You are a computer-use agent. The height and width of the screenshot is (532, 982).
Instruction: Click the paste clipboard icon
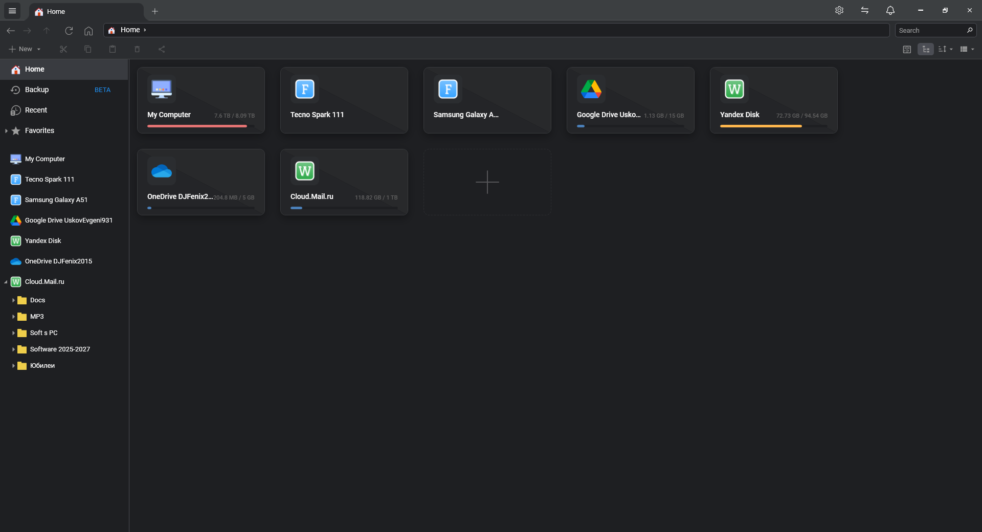coord(113,49)
